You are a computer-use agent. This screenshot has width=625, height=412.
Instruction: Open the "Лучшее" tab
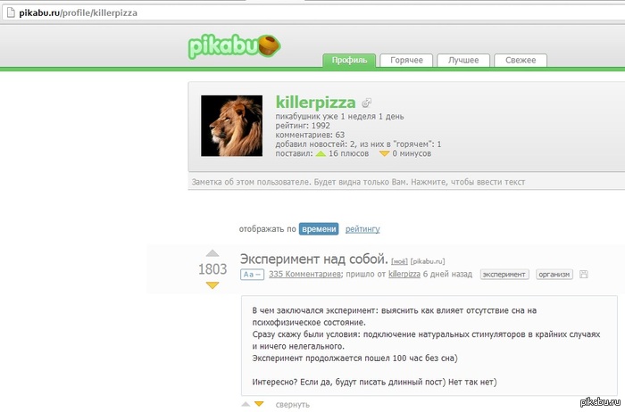coord(463,60)
